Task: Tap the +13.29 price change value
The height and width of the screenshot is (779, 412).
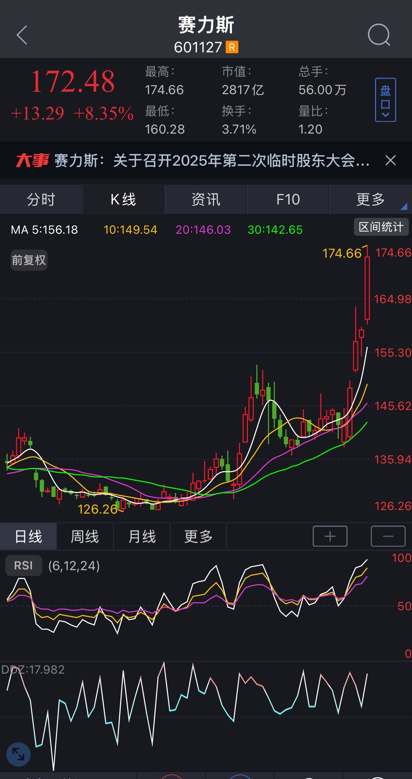Action: pos(37,114)
